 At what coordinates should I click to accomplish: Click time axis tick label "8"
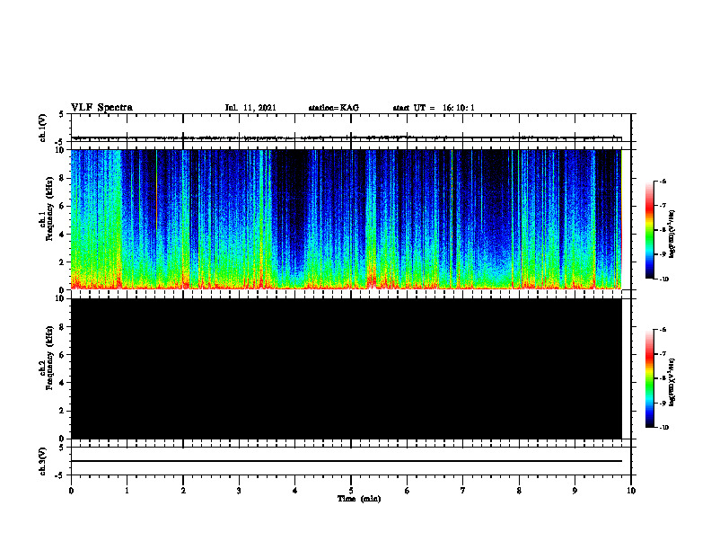(519, 491)
